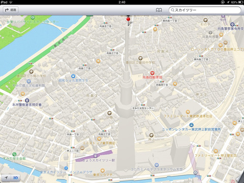Open the bookmarks book icon
Screen dimensions: 244x183
pos(159,10)
